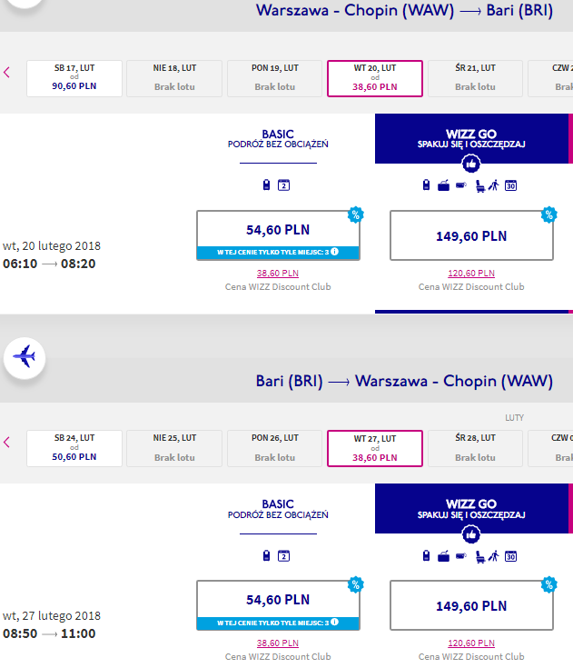Open outbound 38,60 PLN Discount Club price link
Viewport: 573px width, 668px height.
tap(278, 273)
